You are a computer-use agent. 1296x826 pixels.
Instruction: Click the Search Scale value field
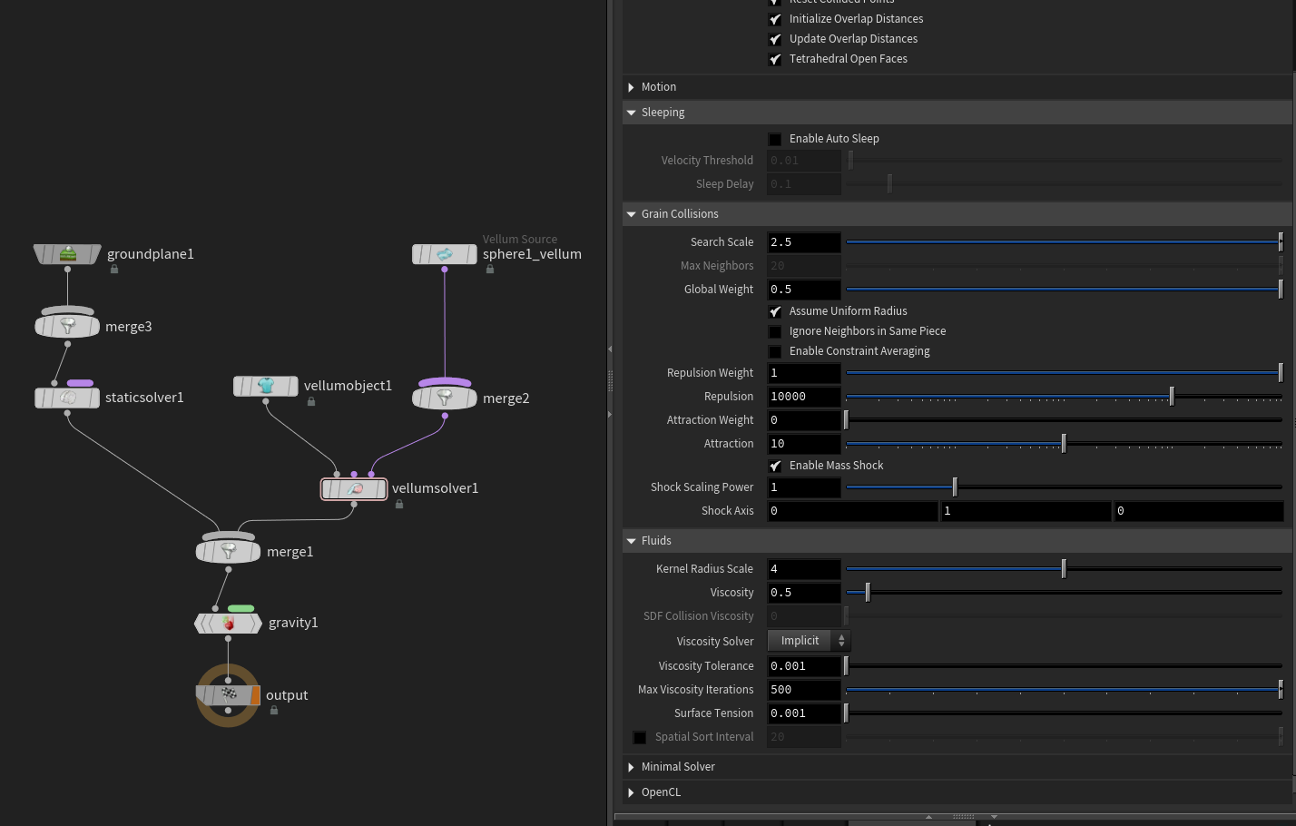(804, 242)
